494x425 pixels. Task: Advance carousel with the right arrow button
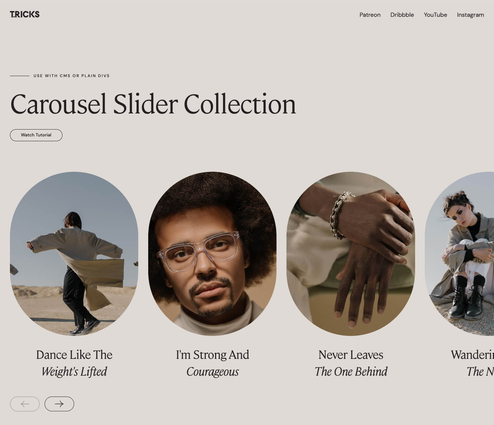(59, 404)
